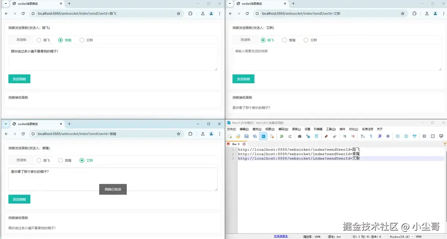This screenshot has height=239, width=447.
Task: Focus message textarea in 路飞 window
Action: (x=113, y=59)
